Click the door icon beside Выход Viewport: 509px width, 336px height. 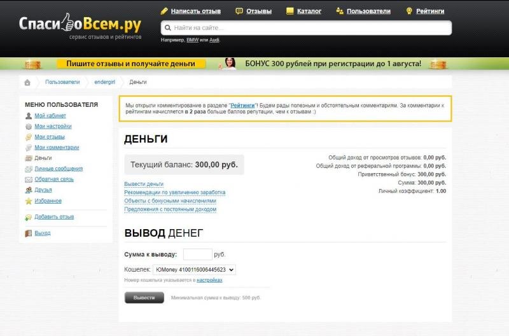point(29,233)
